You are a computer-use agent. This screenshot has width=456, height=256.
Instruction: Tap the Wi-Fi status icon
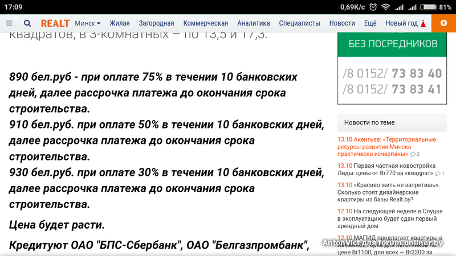(x=385, y=7)
